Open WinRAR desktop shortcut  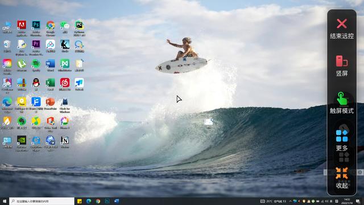point(22,84)
